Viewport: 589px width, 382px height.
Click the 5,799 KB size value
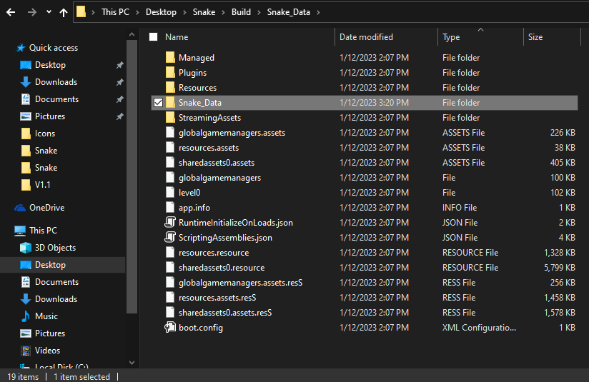coord(559,268)
